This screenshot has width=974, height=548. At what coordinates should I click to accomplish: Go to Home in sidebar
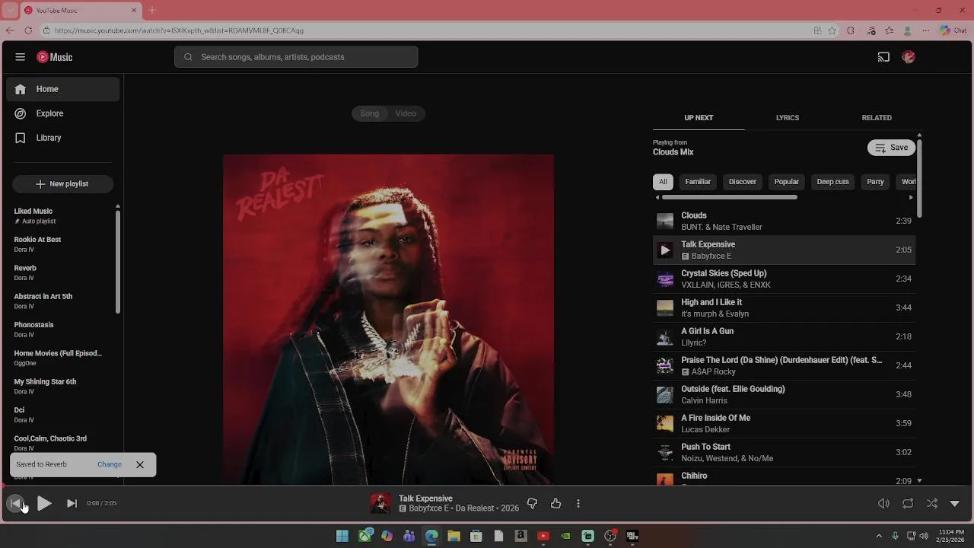[x=63, y=89]
